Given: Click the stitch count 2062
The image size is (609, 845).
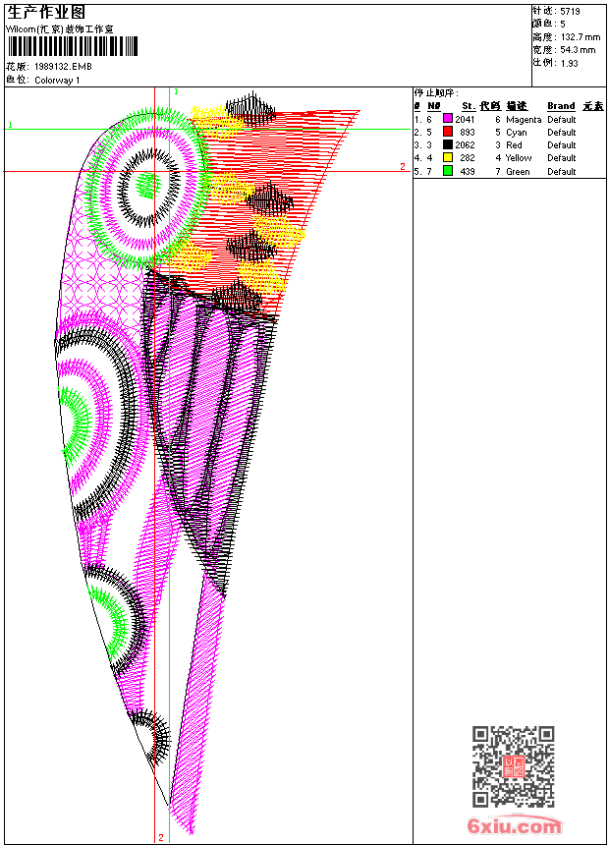Looking at the screenshot, I should [465, 145].
